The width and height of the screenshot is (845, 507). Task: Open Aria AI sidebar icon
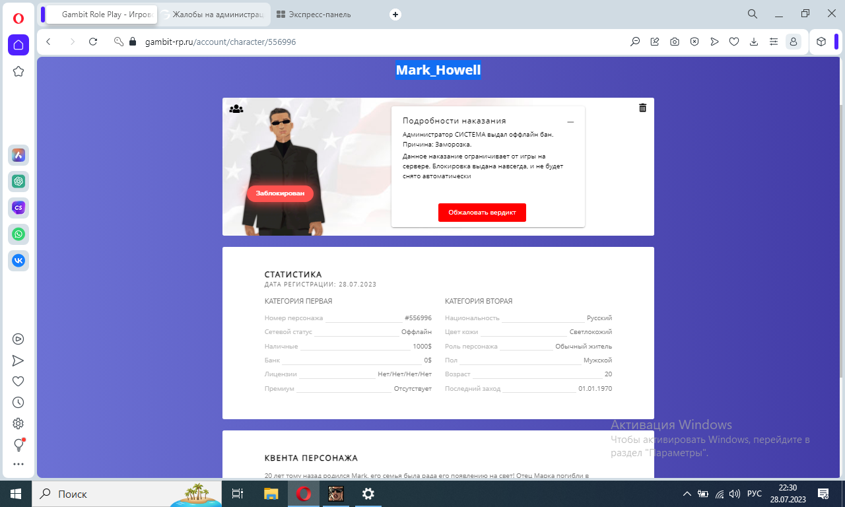click(x=18, y=155)
